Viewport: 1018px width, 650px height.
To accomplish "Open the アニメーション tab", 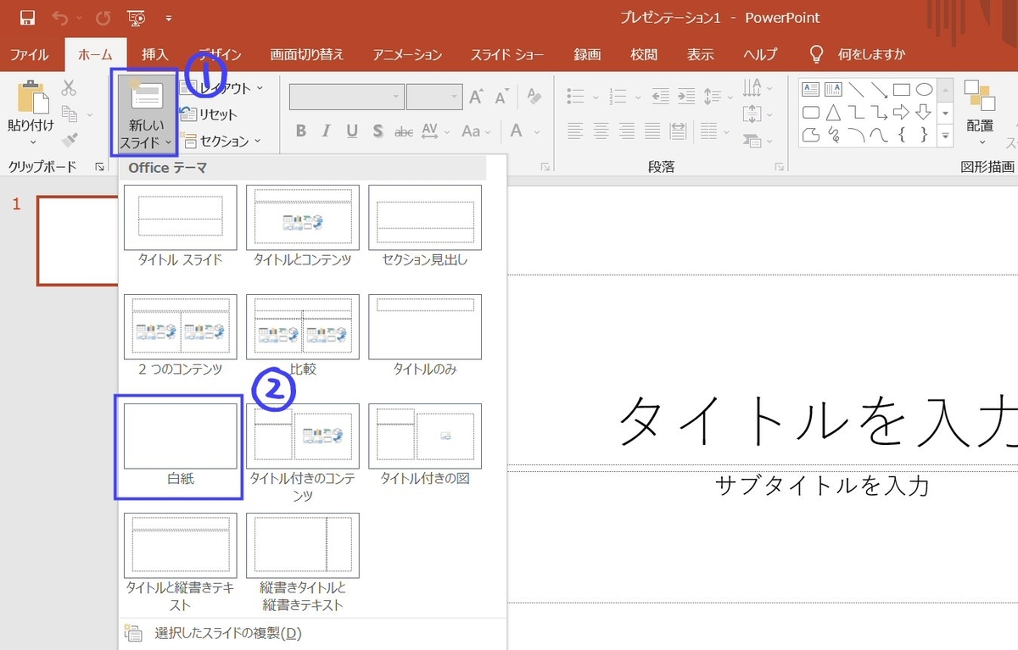I will pos(408,54).
